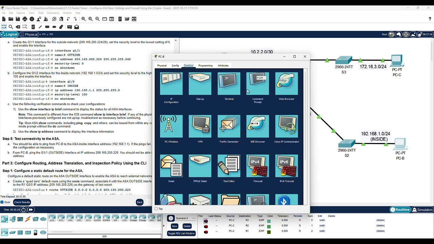Enable the Top checkbox in PC-B window
The image size is (434, 244).
156,209
